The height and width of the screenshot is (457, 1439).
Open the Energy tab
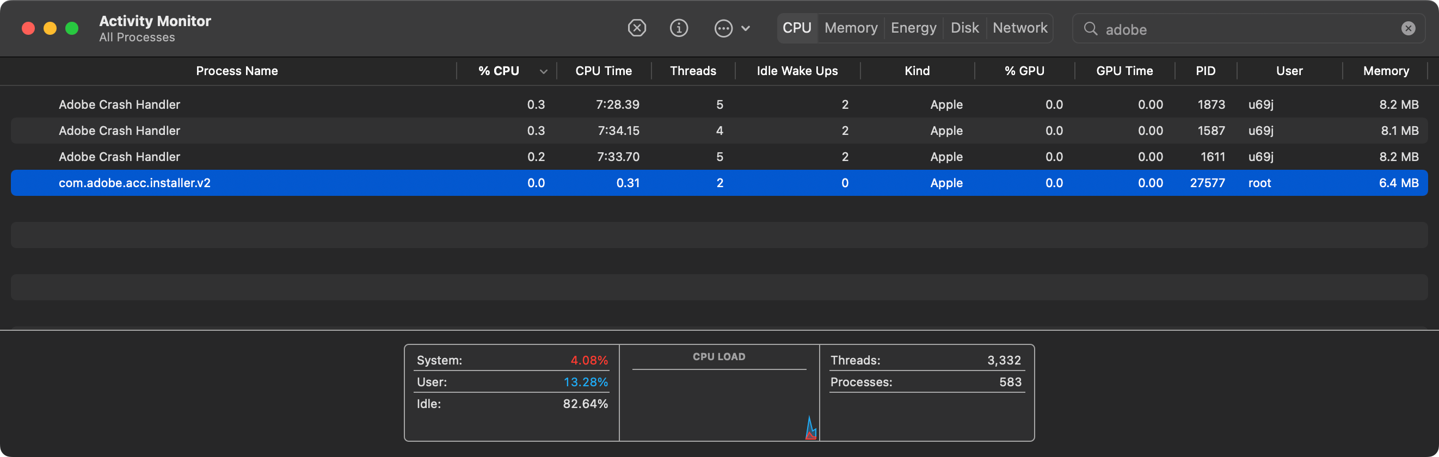pyautogui.click(x=913, y=28)
